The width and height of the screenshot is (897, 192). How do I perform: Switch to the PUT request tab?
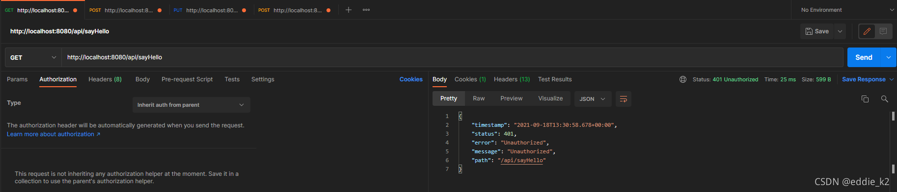[210, 10]
